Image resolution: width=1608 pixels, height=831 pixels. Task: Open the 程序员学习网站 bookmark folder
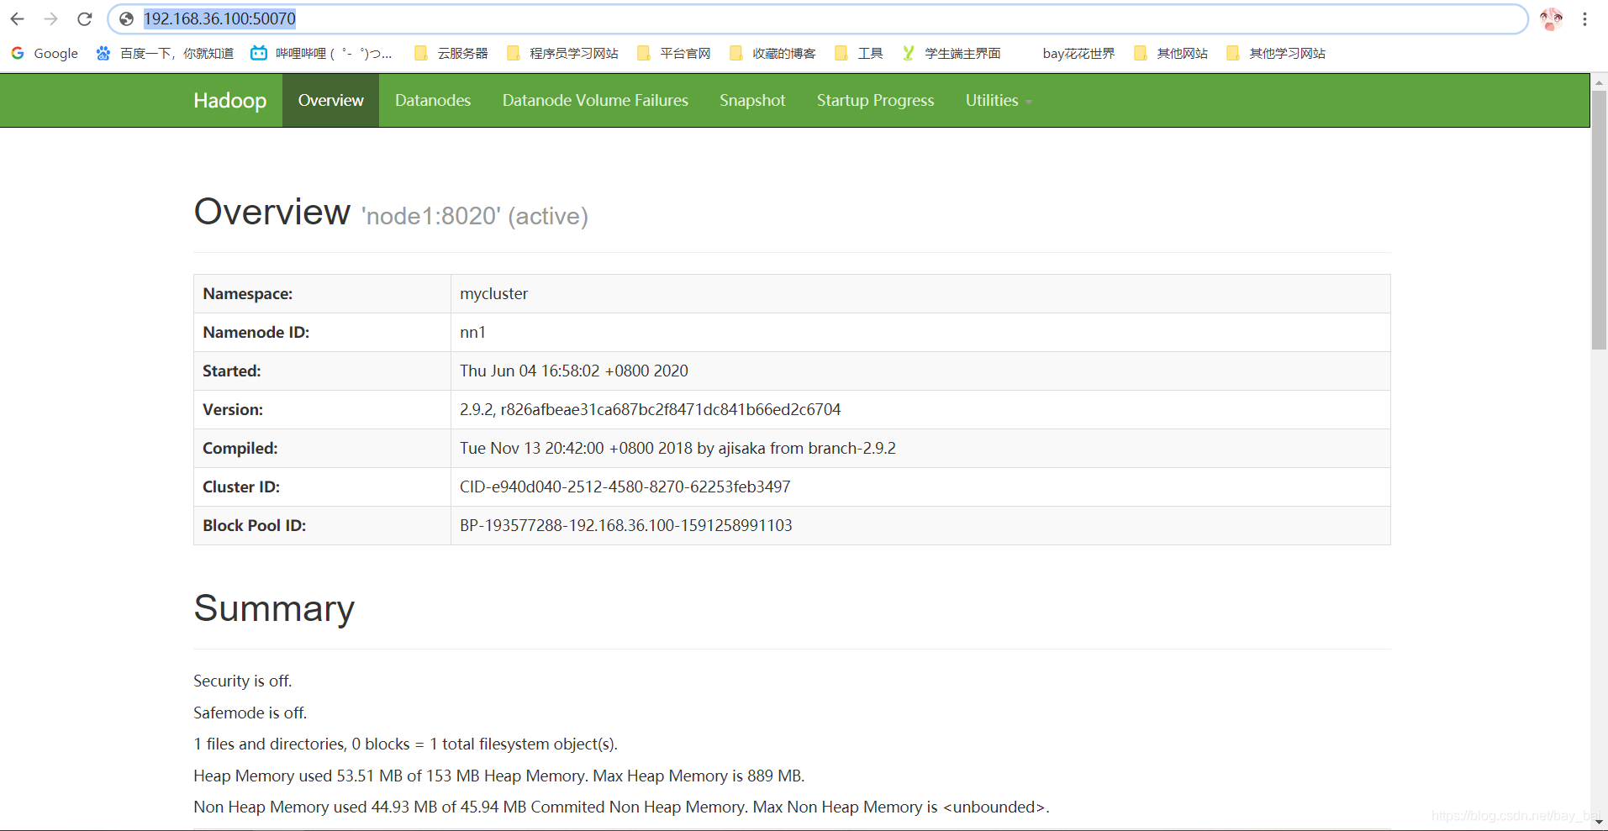tap(562, 53)
